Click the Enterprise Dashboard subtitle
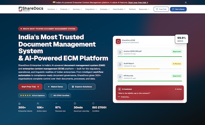Screen dimensions: 205x125 (130, 43)
